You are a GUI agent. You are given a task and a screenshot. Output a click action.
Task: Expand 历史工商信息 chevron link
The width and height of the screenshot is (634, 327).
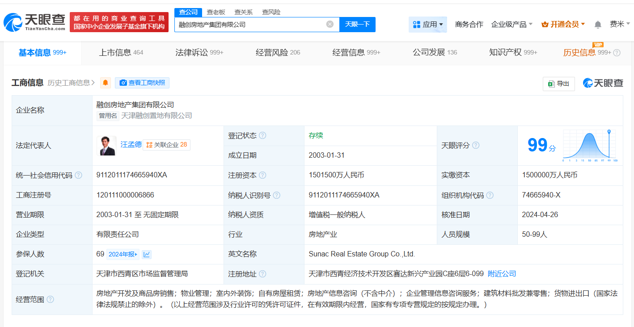pyautogui.click(x=72, y=83)
